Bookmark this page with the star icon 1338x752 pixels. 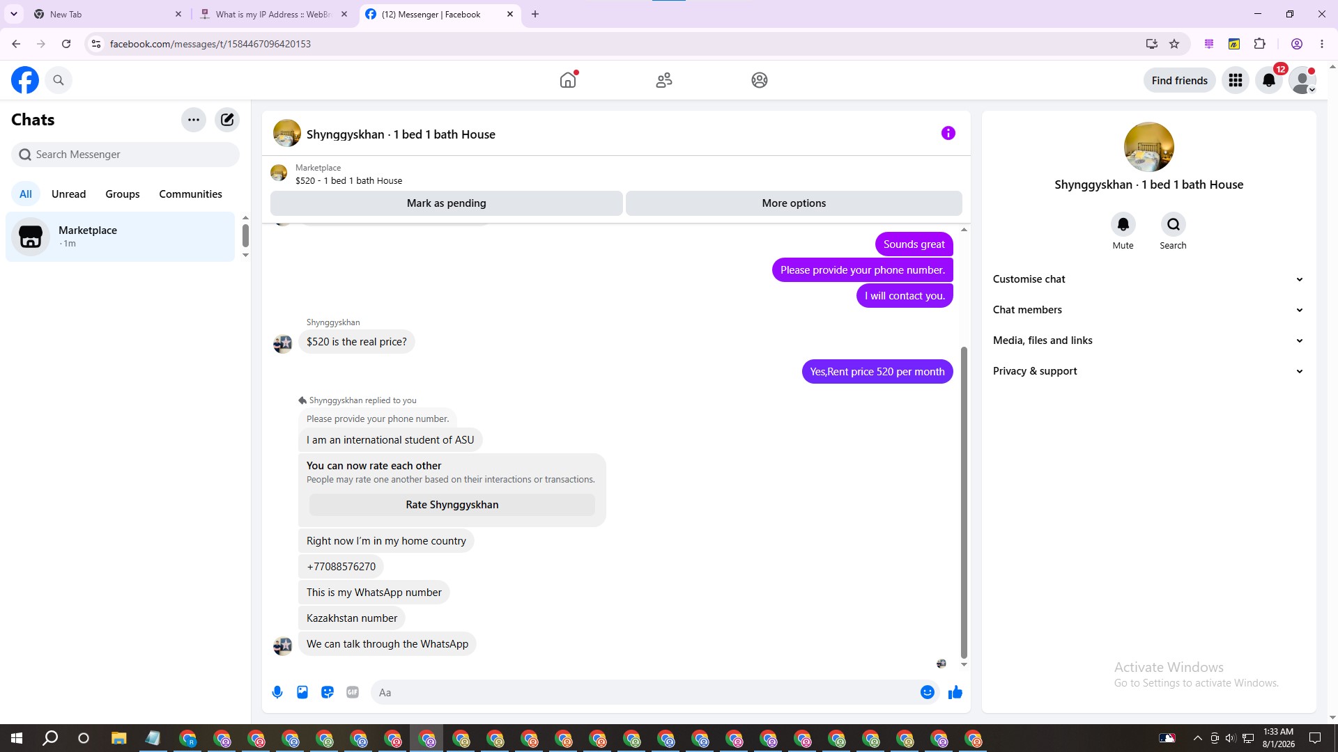(1174, 44)
